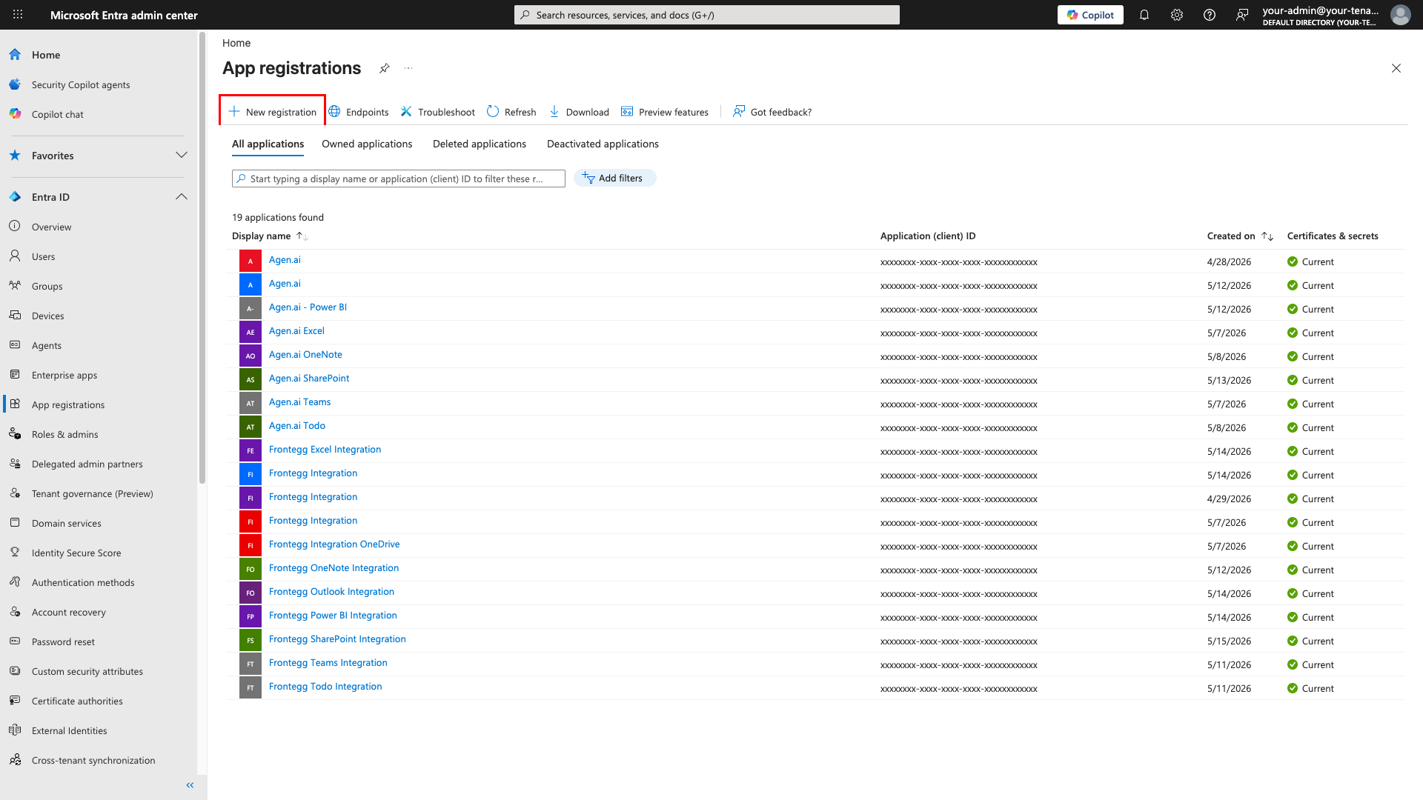1423x800 pixels.
Task: Click the Home icon in sidebar
Action: click(x=15, y=55)
